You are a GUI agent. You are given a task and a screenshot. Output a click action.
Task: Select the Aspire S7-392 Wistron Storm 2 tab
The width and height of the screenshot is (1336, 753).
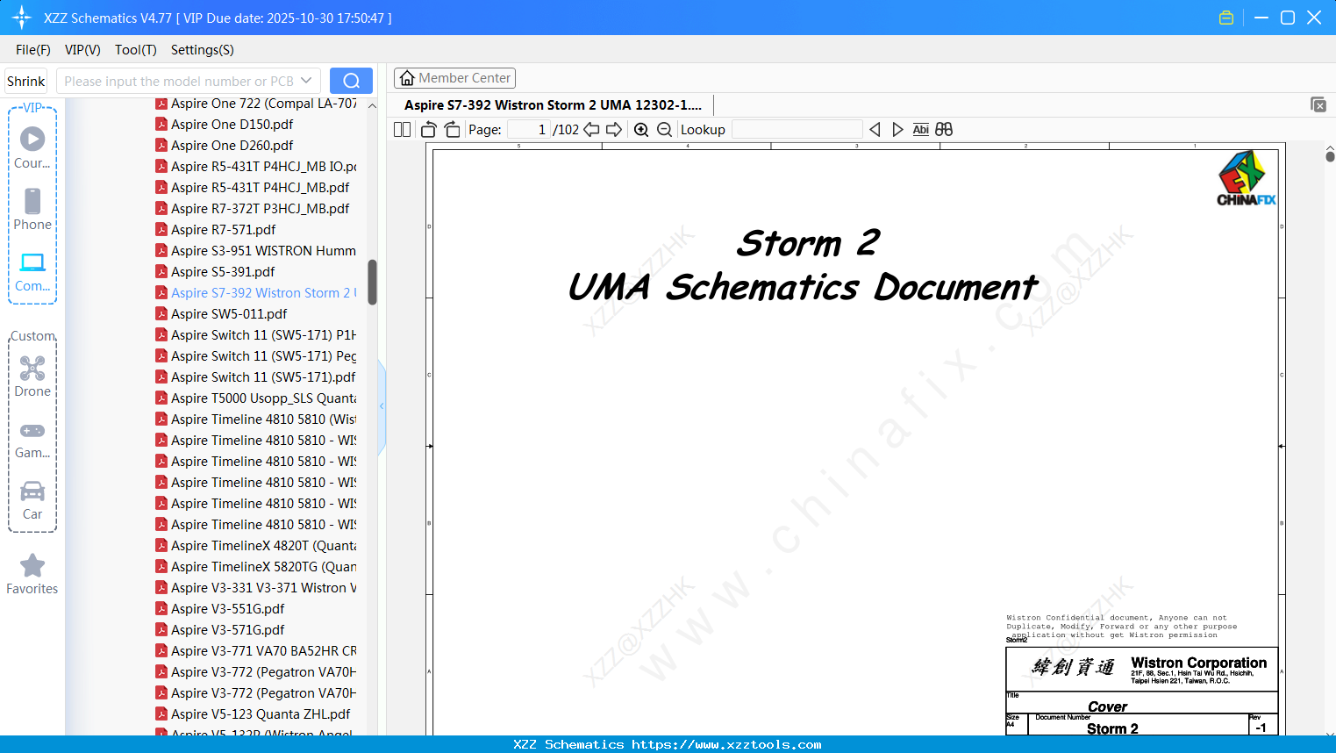coord(553,105)
